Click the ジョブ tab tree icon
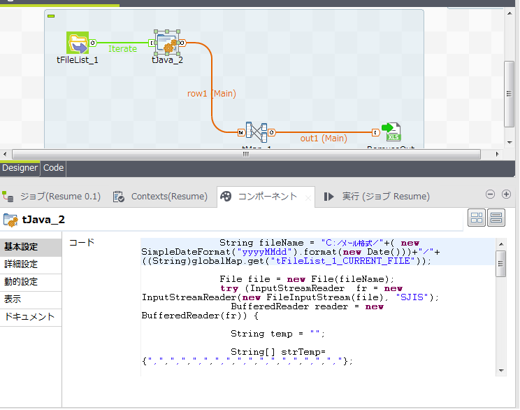 (8, 197)
